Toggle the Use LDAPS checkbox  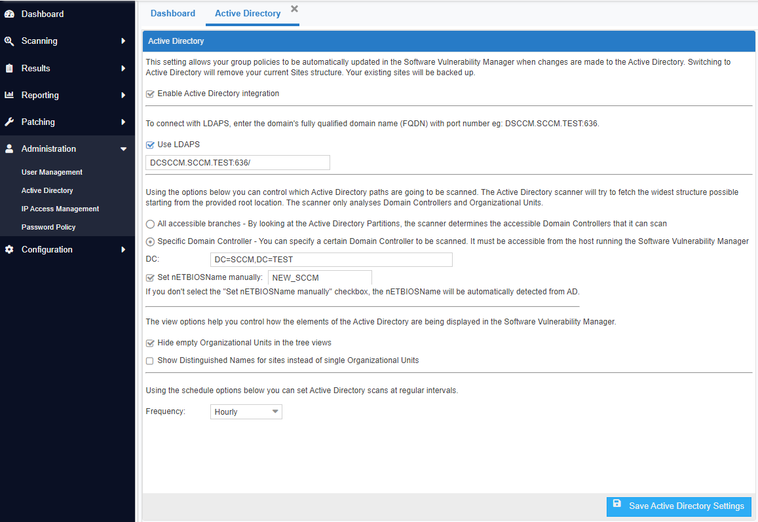tap(150, 145)
